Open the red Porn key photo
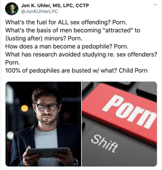 119,124
